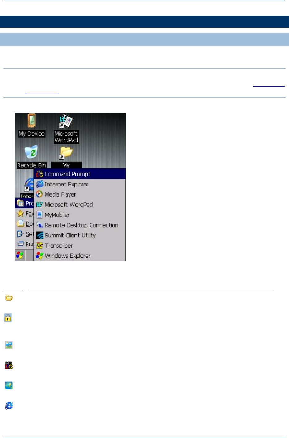Click the Windows flag Start button

[20, 255]
